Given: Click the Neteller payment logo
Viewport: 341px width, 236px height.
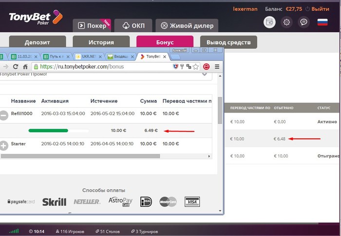Looking at the screenshot, I should click(87, 201).
